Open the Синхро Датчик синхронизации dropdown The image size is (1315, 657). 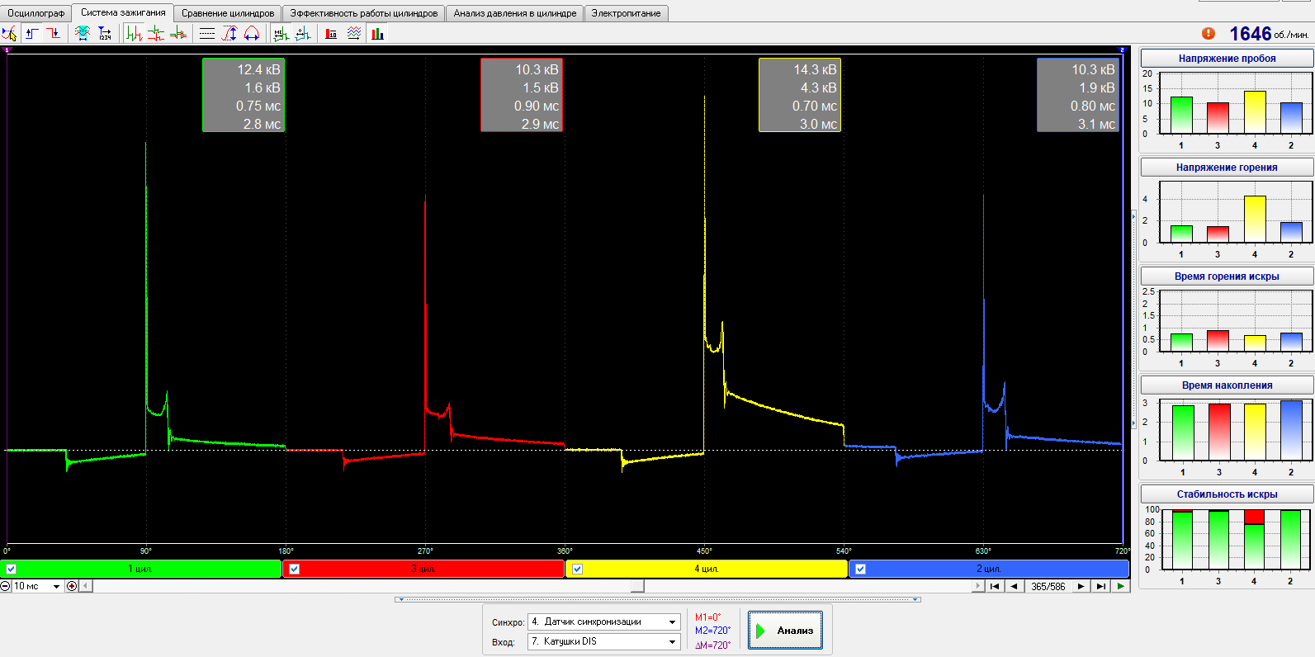coord(604,622)
